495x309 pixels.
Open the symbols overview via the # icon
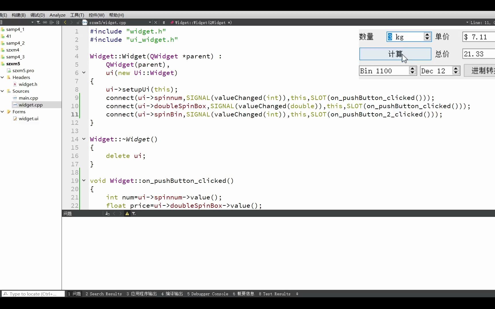(x=164, y=22)
